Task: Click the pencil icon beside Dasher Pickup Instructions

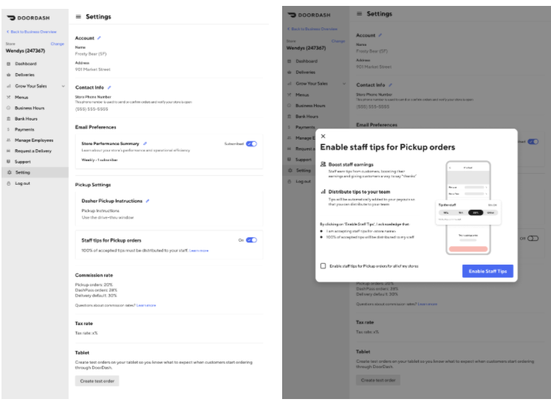Action: pyautogui.click(x=148, y=200)
